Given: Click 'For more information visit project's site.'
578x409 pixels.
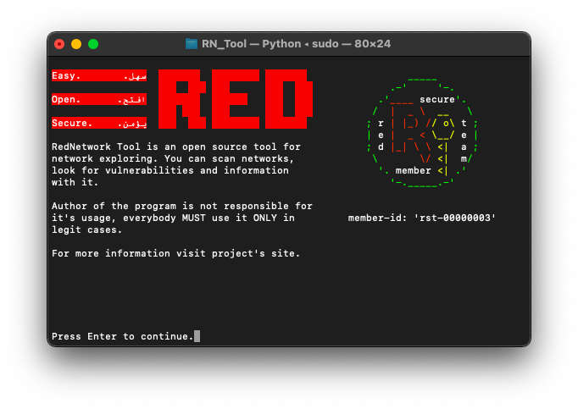Looking at the screenshot, I should pyautogui.click(x=176, y=253).
